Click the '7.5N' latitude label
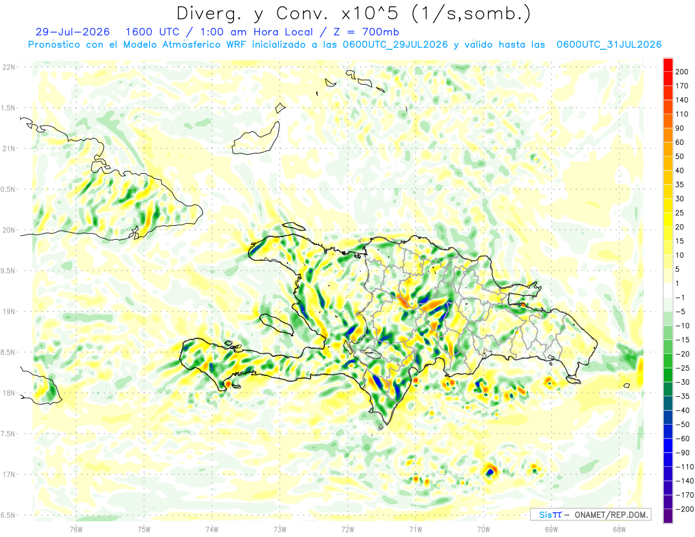Image resolution: width=695 pixels, height=537 pixels. point(8,434)
